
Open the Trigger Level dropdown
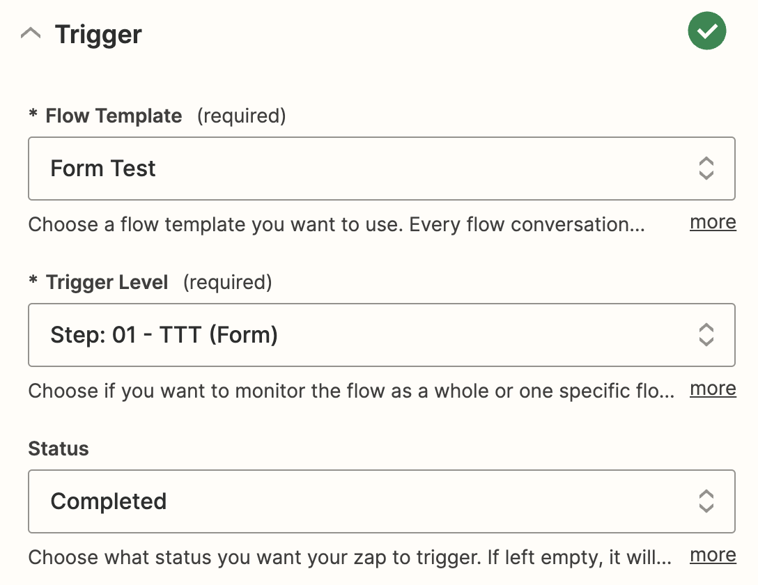click(381, 335)
